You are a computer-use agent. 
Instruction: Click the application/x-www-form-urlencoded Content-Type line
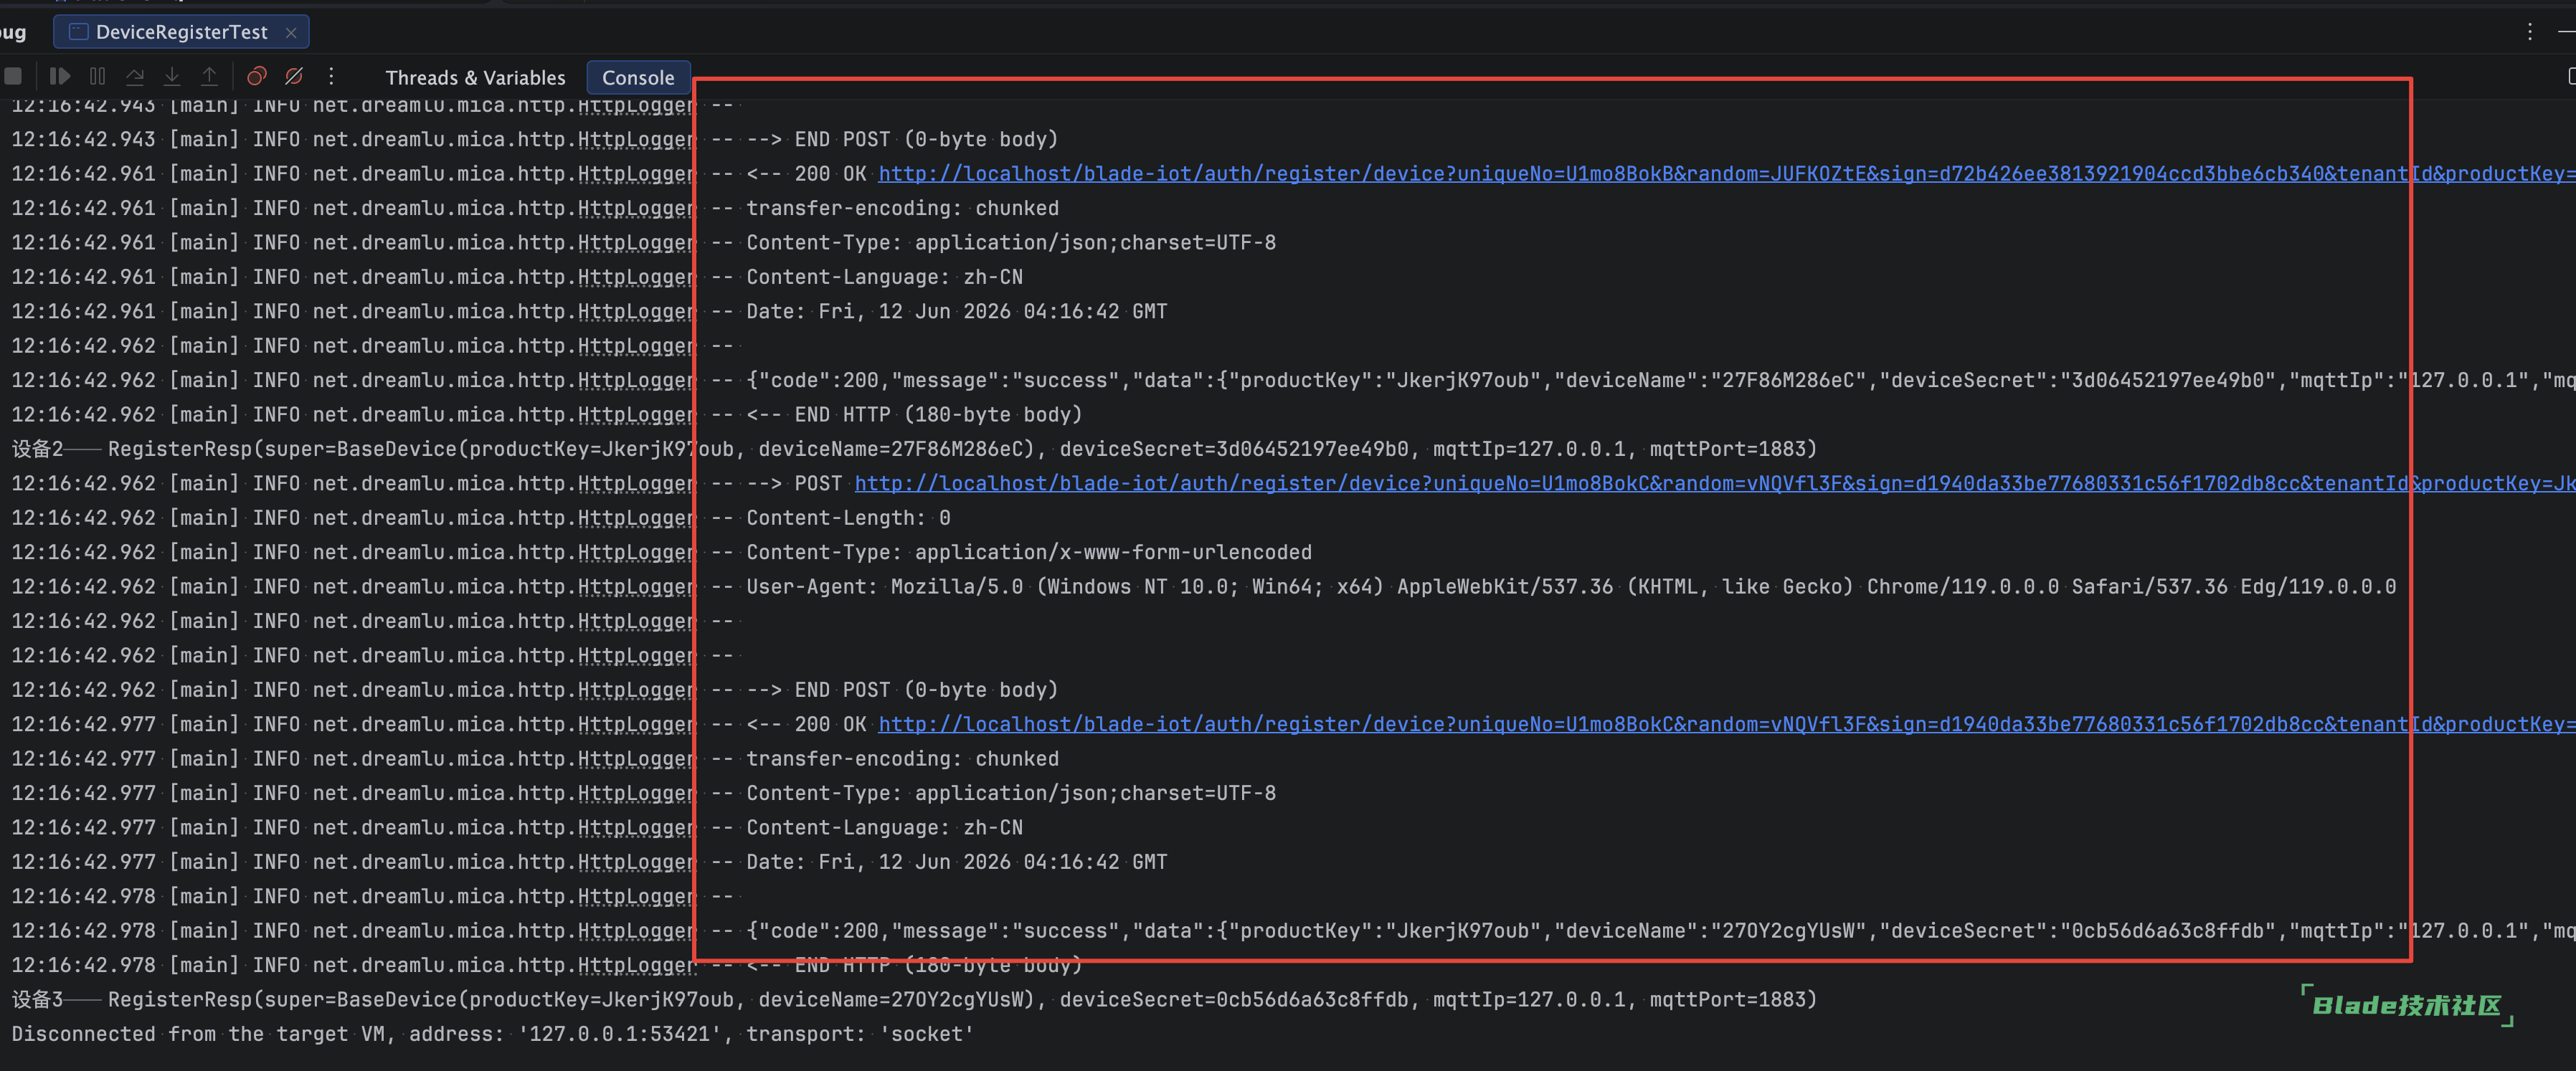pyautogui.click(x=661, y=552)
